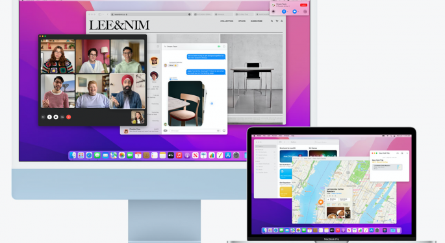Mute microphone in the FaceTime window

[49, 117]
